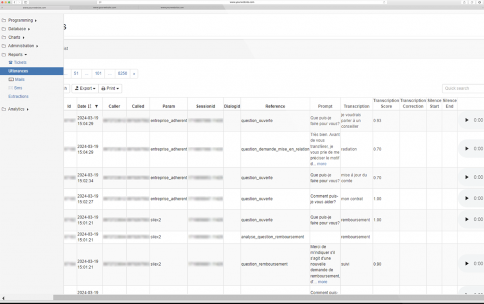
Task: Play audio for the first utterance row
Action: [467, 120]
